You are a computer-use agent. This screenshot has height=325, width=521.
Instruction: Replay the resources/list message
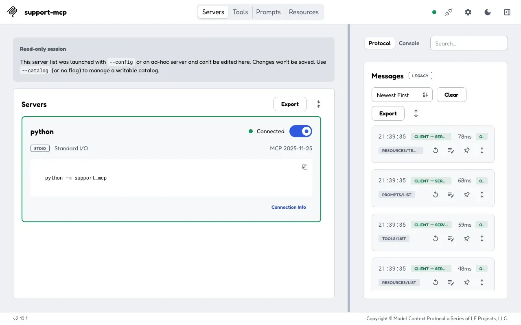(x=436, y=282)
